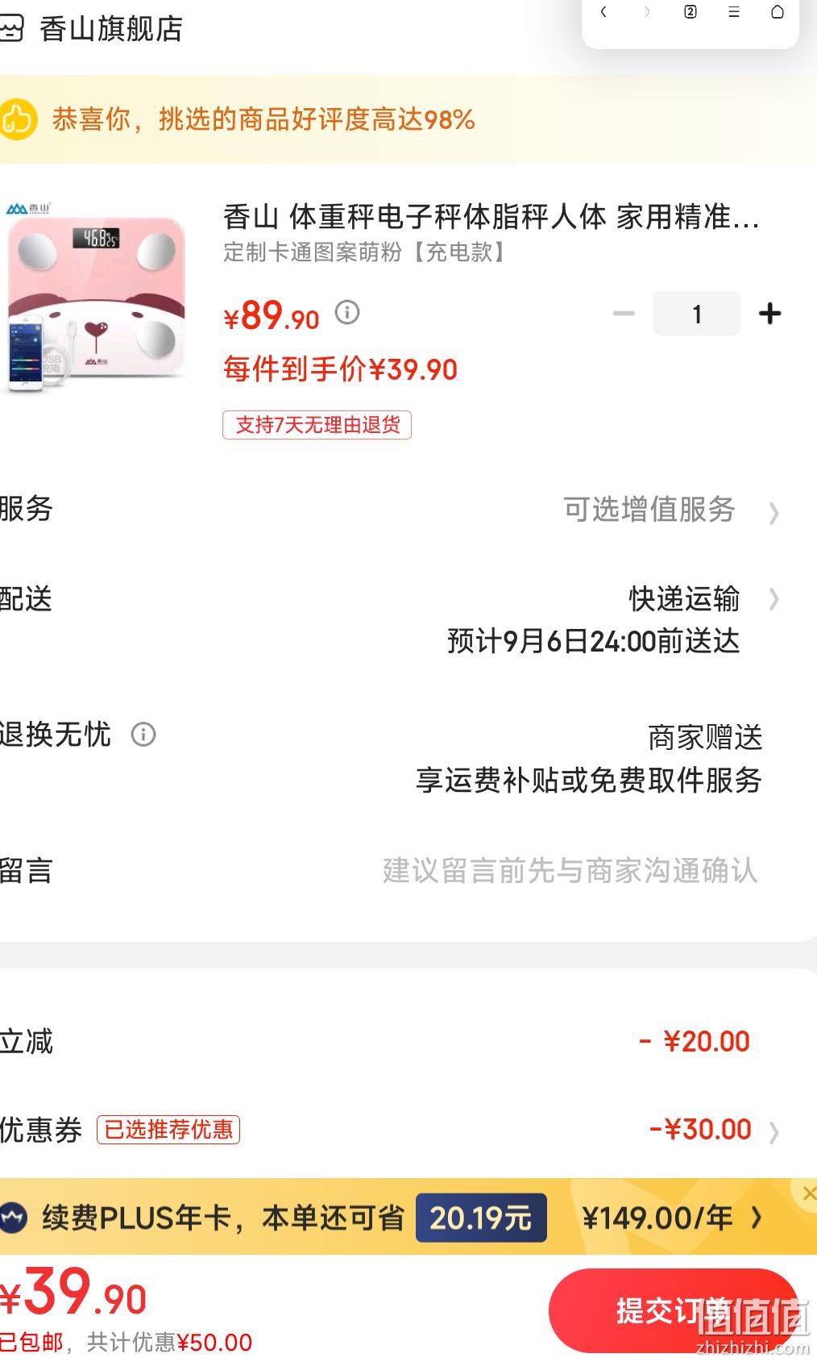817x1362 pixels.
Task: Tap info icon beside 退换无忧
Action: (143, 735)
